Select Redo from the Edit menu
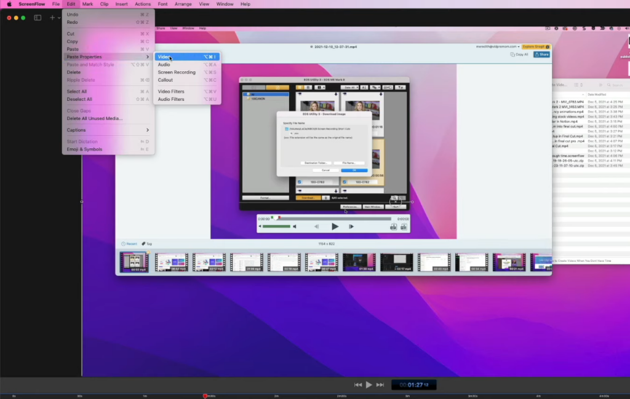Viewport: 630px width, 399px height. 108,22
